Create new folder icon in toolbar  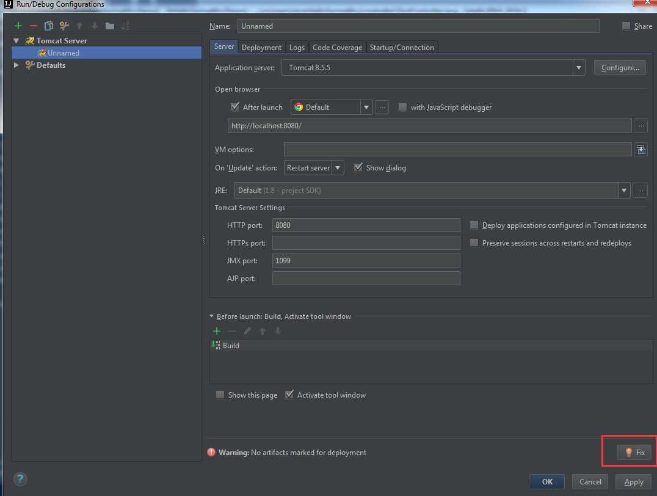point(110,26)
